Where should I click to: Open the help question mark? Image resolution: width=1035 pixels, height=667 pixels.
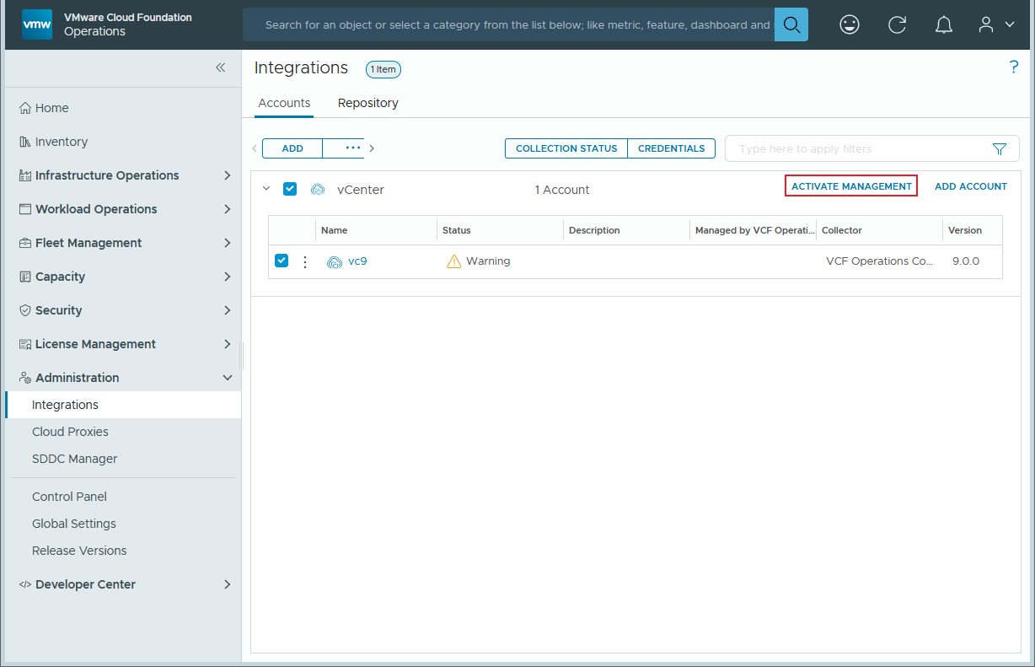(x=1013, y=67)
